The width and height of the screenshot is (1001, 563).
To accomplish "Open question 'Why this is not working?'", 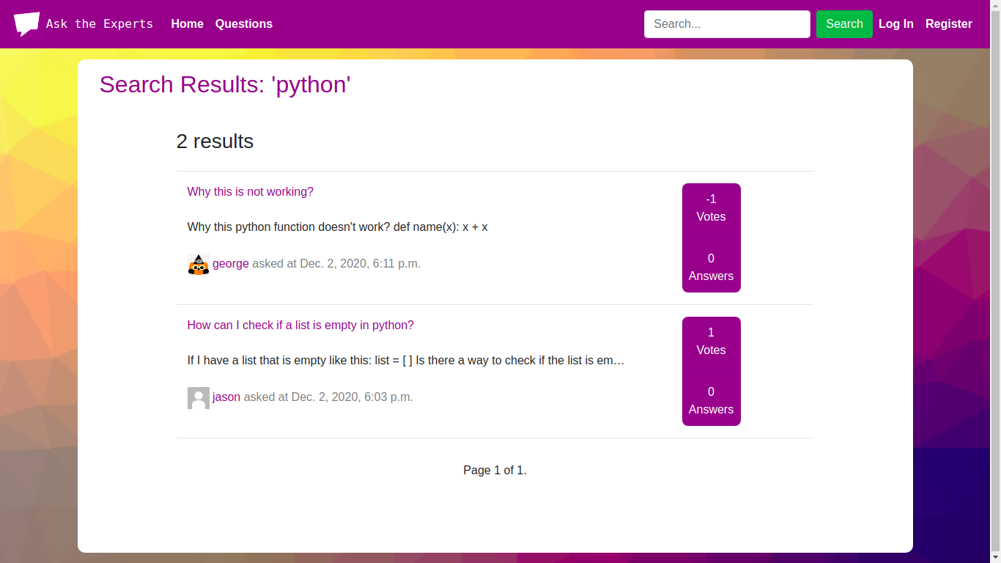I will coord(250,192).
